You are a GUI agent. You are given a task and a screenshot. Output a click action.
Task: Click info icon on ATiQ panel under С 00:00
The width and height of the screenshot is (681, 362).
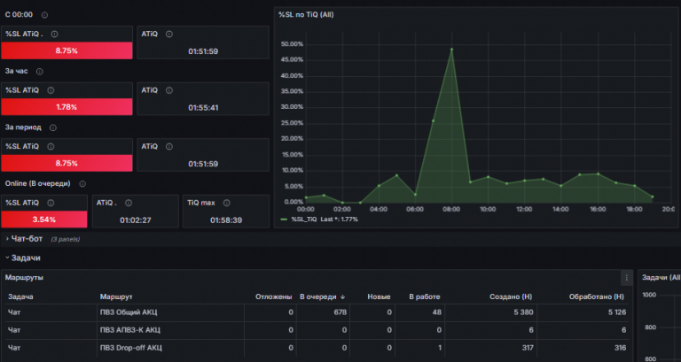click(x=169, y=35)
